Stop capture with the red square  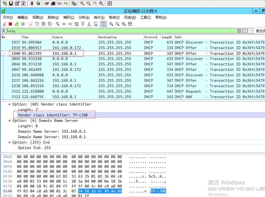(10, 24)
